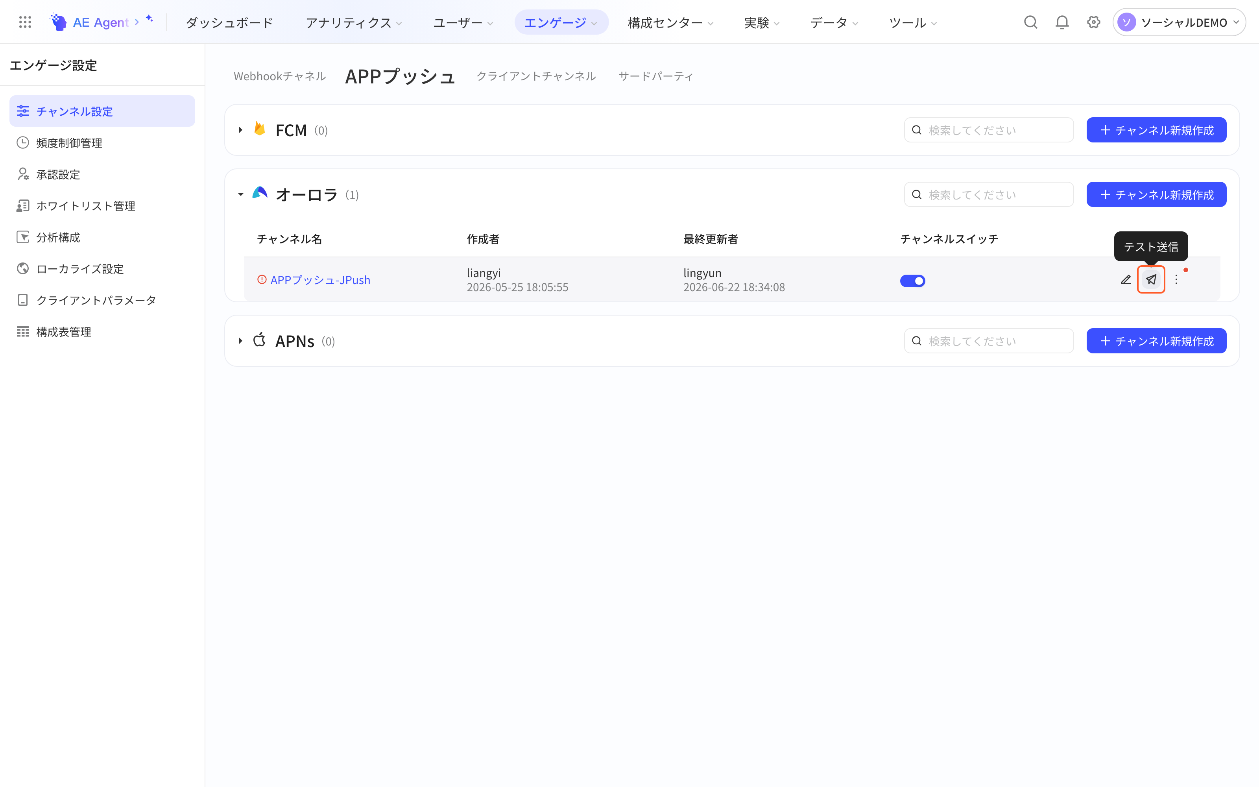Image resolution: width=1259 pixels, height=787 pixels.
Task: Select チャンネル設定 in the sidebar
Action: (x=102, y=111)
